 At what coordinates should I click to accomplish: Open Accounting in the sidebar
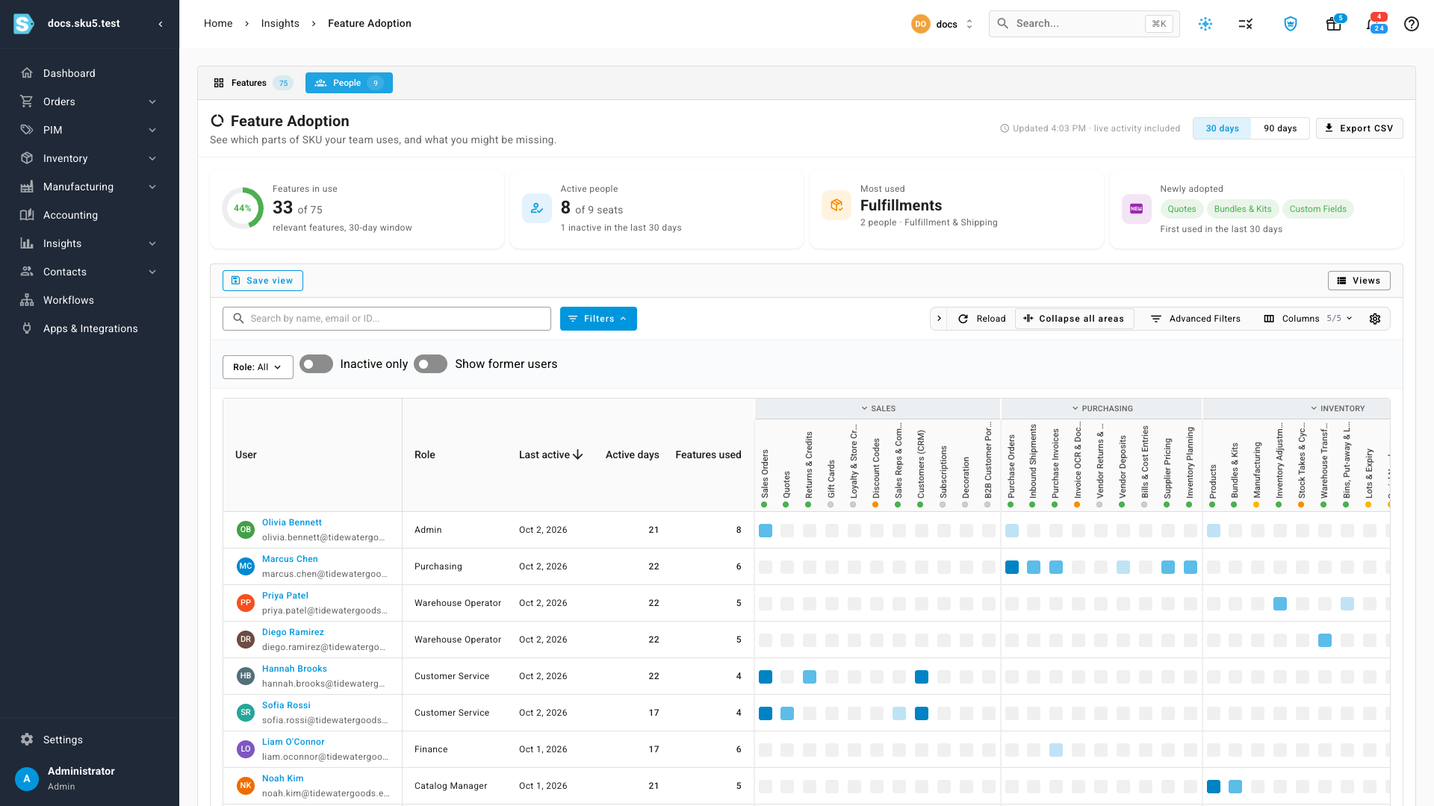tap(90, 215)
